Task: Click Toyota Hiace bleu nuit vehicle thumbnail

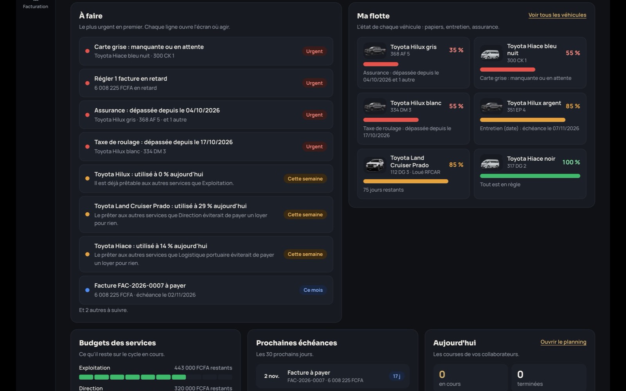Action: click(491, 53)
